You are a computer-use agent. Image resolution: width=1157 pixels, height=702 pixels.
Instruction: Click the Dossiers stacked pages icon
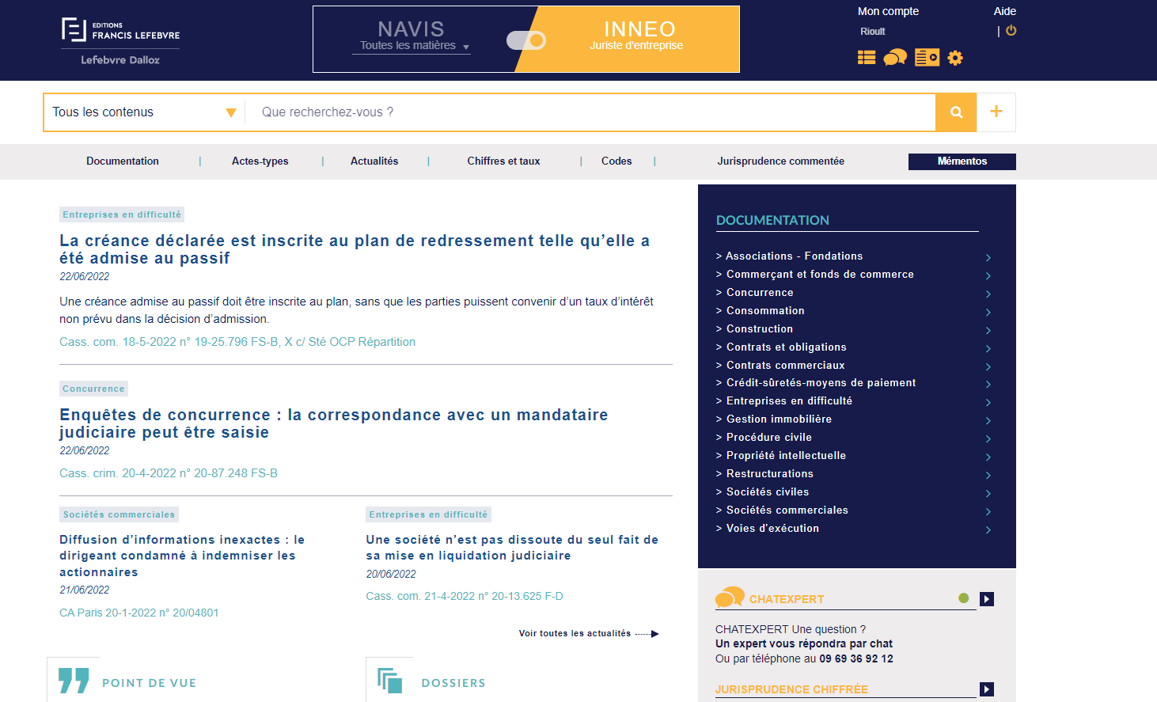click(x=389, y=681)
